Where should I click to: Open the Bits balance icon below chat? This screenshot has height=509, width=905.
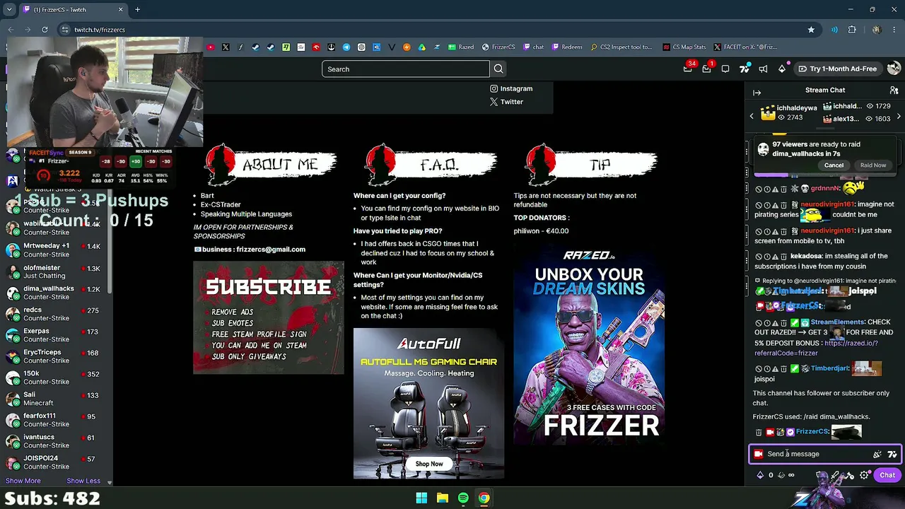click(x=760, y=475)
